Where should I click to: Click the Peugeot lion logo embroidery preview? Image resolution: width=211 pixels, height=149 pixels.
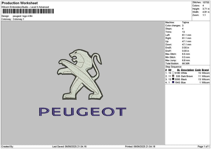click(x=80, y=74)
